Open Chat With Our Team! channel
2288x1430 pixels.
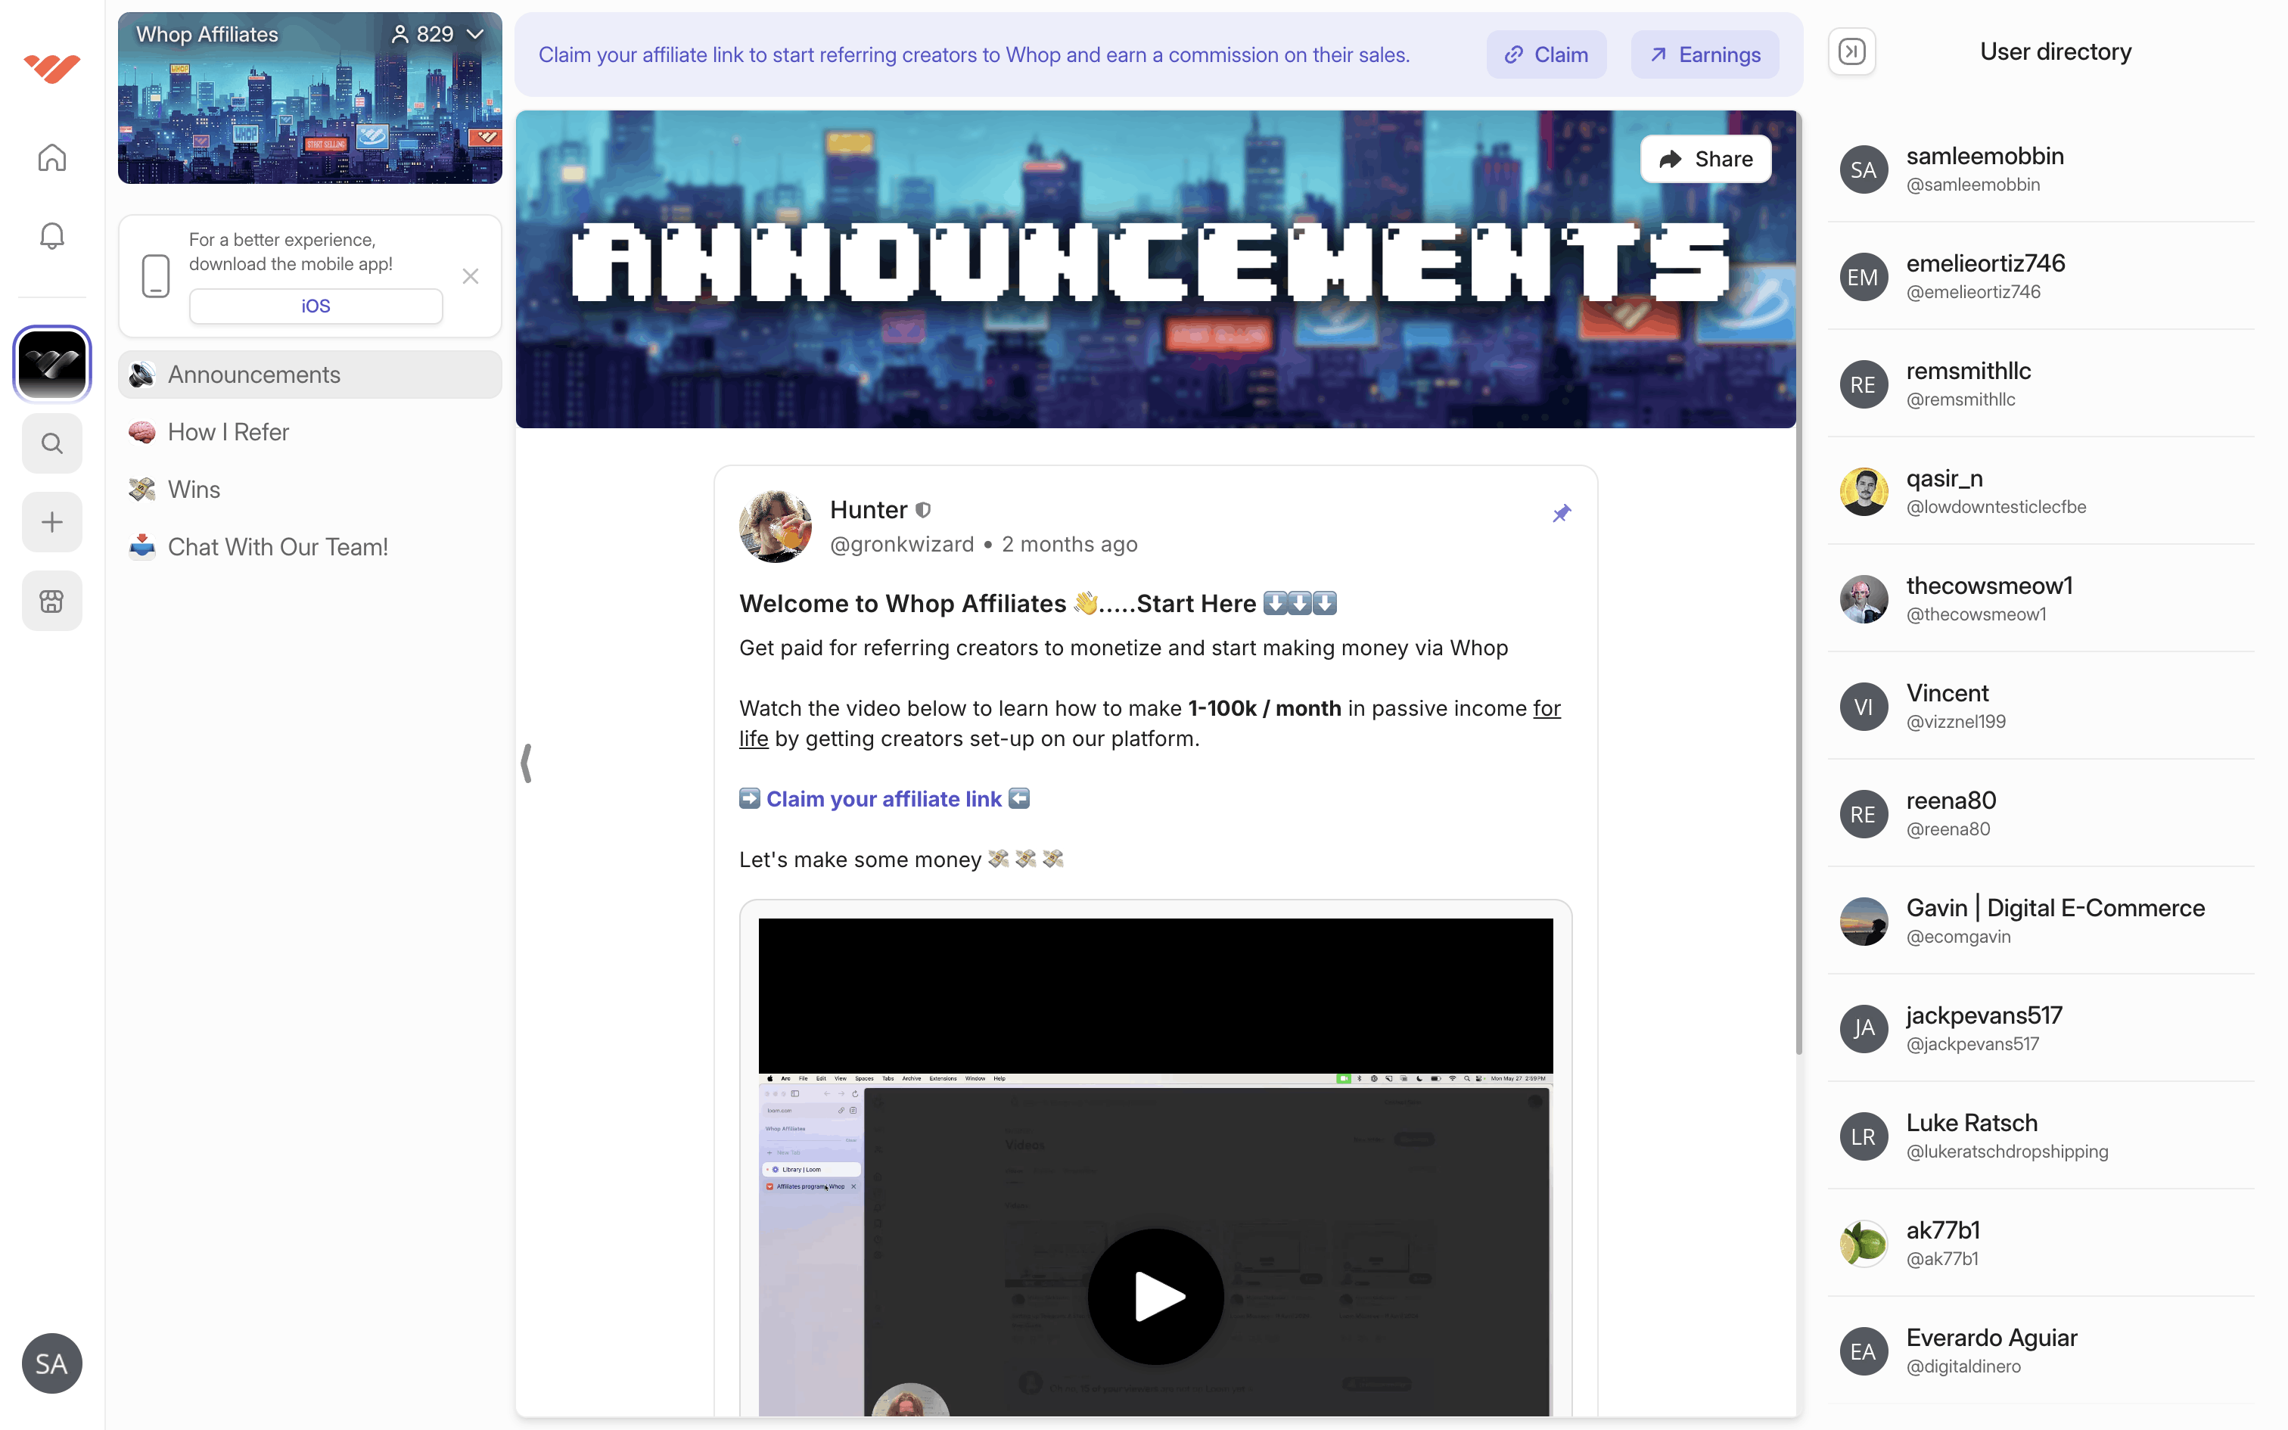[277, 546]
